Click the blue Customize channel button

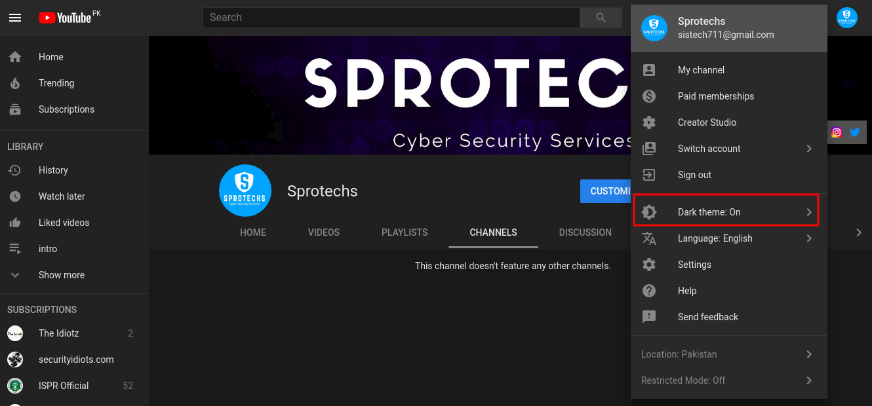(x=606, y=191)
